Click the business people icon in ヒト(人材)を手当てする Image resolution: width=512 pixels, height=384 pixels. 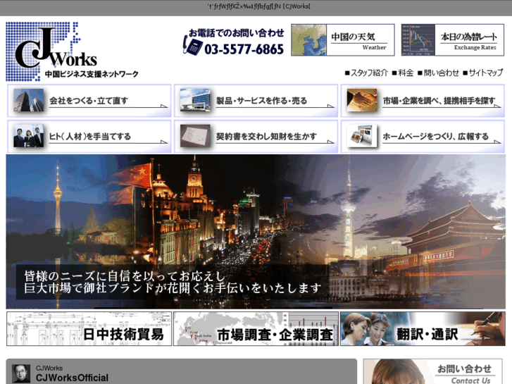[29, 135]
